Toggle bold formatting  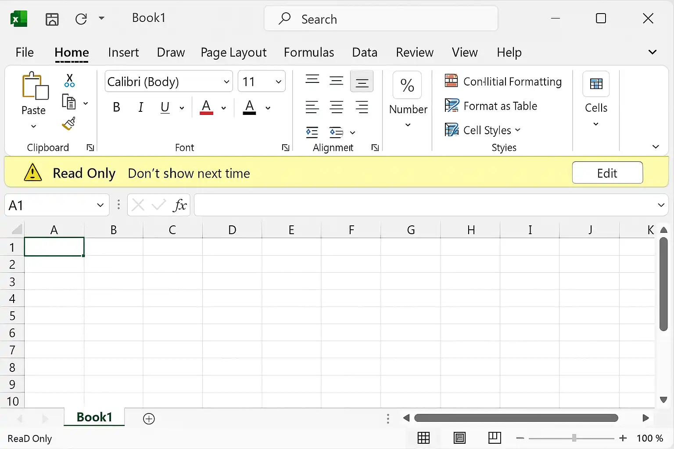116,107
